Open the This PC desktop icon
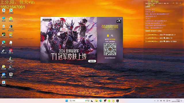 3,19
